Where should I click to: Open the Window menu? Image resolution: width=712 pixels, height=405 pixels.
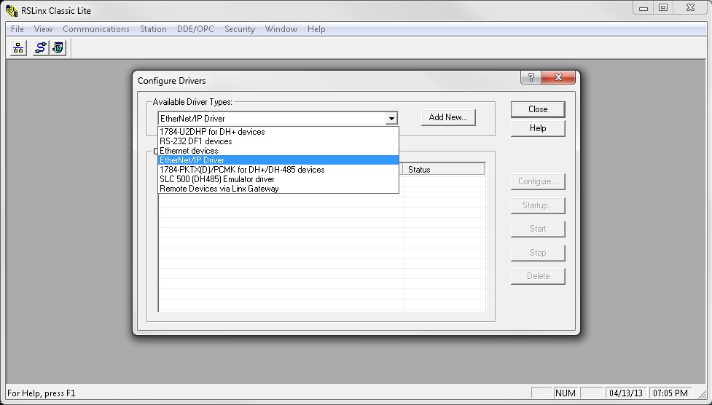click(x=281, y=29)
